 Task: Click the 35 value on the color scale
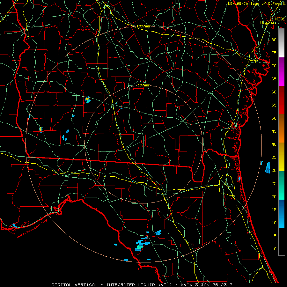click(274, 158)
